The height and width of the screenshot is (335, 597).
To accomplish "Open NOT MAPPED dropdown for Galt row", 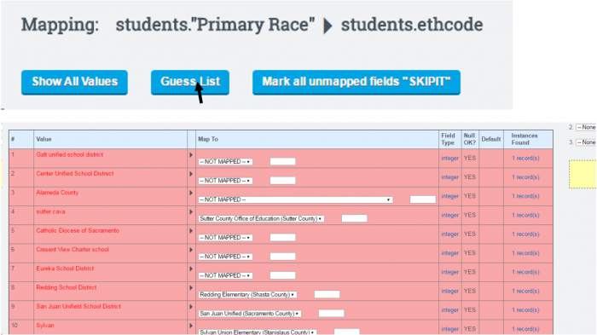I will (x=225, y=162).
